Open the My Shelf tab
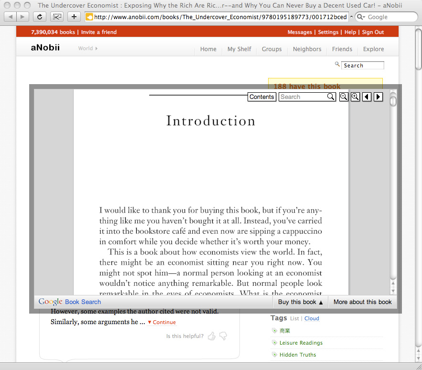This screenshot has width=422, height=370. 239,49
